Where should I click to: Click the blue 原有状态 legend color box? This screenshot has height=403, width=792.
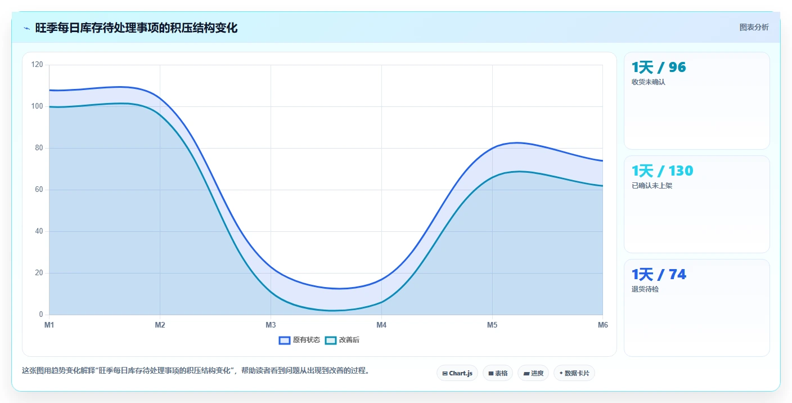pyautogui.click(x=285, y=340)
